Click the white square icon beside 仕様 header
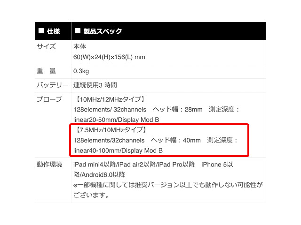The image size is (301, 225). tap(41, 31)
